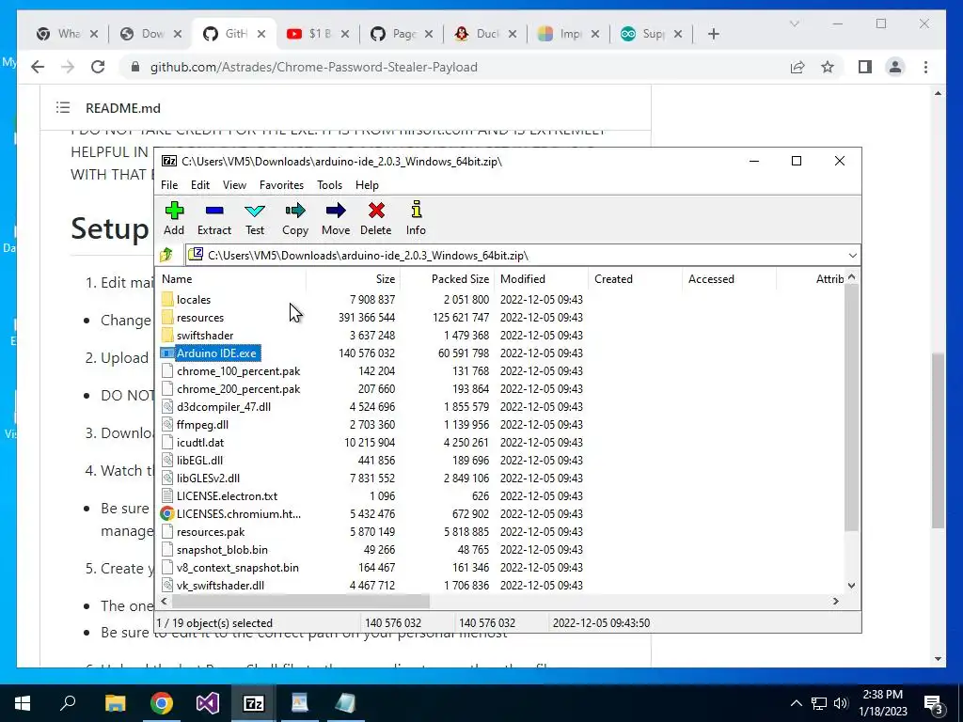Open the Chrome profile avatar
The image size is (963, 722).
click(x=895, y=67)
